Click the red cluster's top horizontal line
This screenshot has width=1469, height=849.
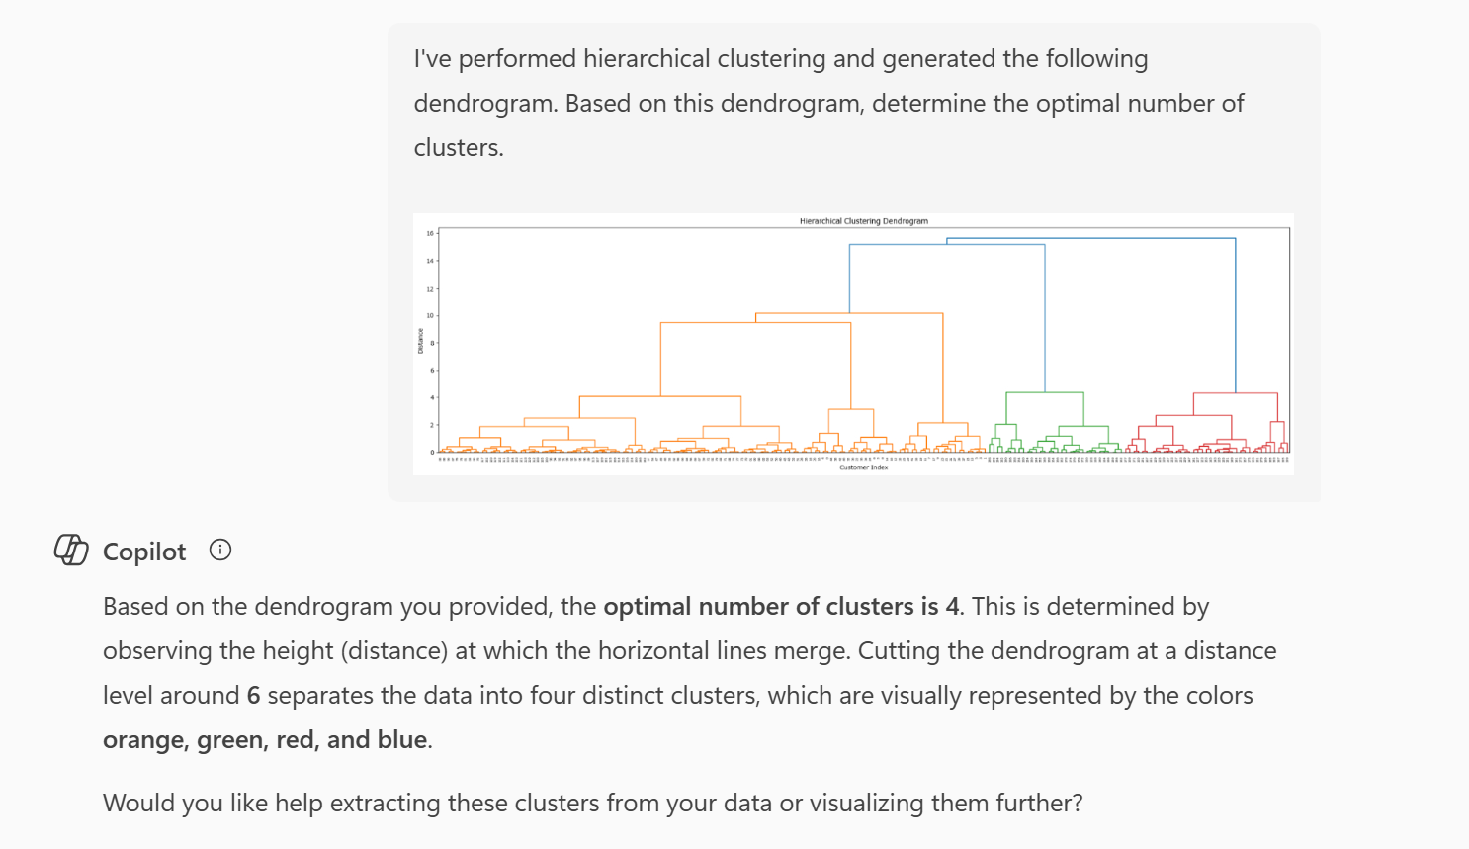pos(1235,393)
